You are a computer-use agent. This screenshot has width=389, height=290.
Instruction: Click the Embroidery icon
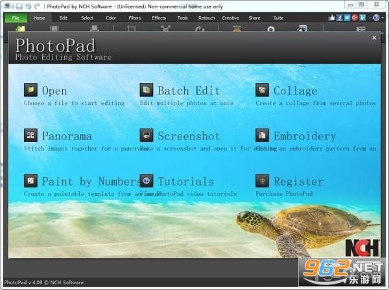[262, 136]
